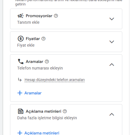Expand the Fiyatlar section chevron

(x=112, y=42)
